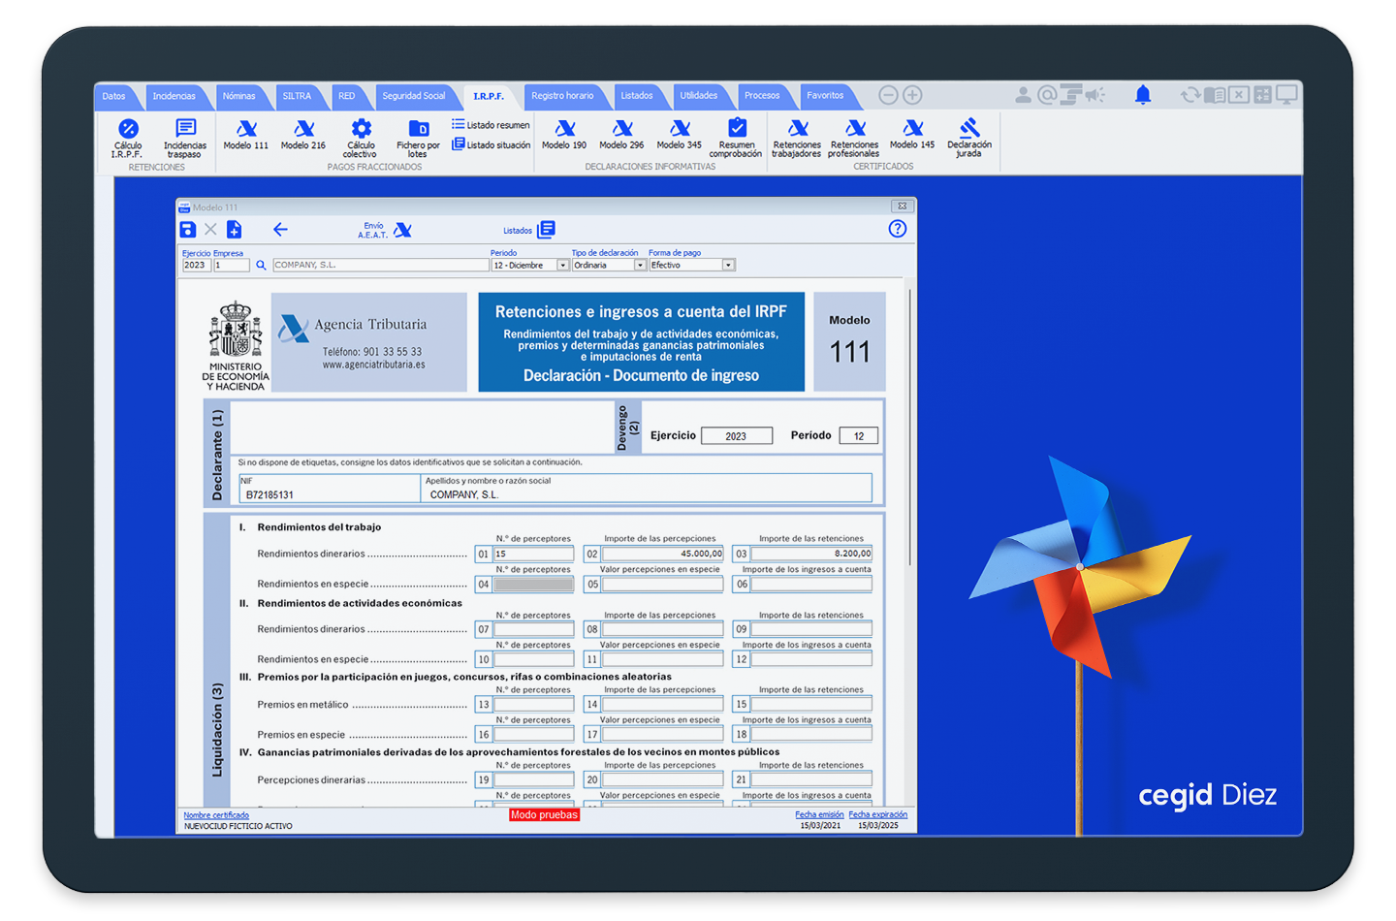Open the Cálculo I.R.P.F. tool

click(x=128, y=129)
